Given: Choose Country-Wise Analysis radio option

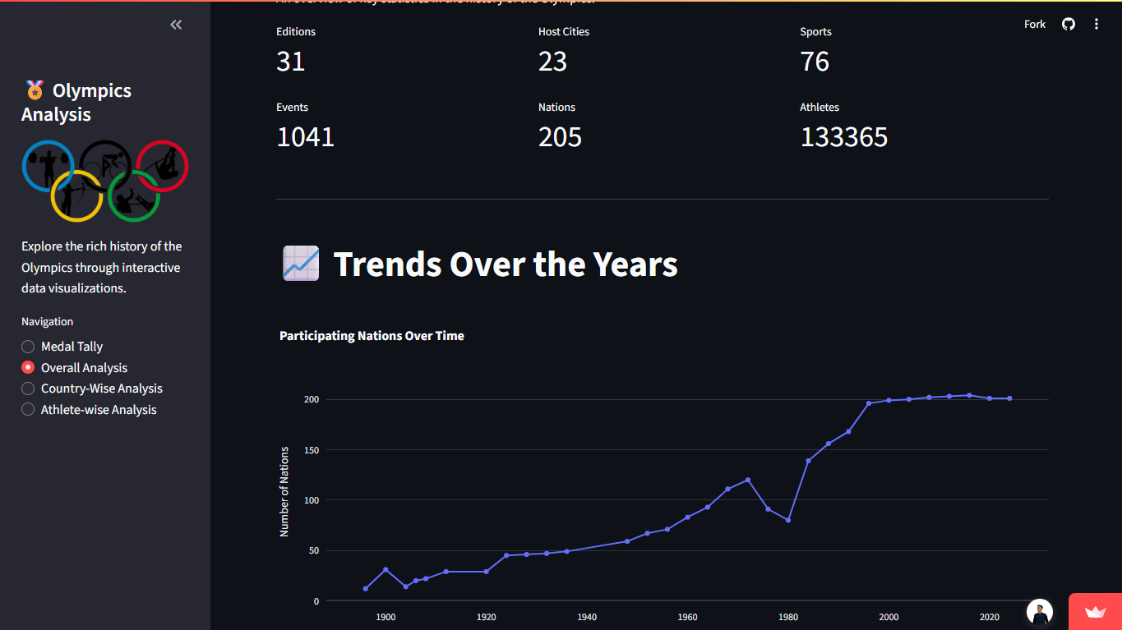Looking at the screenshot, I should (x=28, y=389).
